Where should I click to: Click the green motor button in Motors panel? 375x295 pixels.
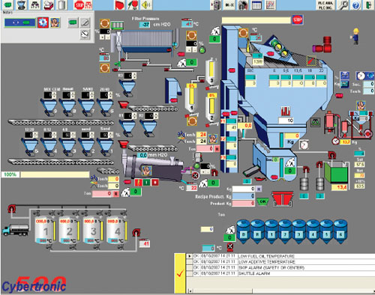click(x=73, y=22)
